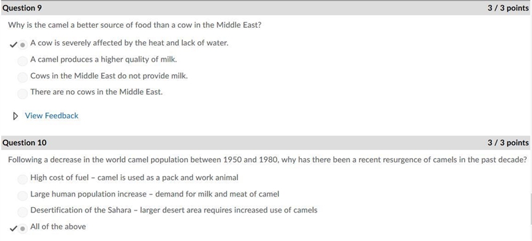This screenshot has width=532, height=241.
Task: Choose 'Large human population increase' option
Action: [23, 196]
